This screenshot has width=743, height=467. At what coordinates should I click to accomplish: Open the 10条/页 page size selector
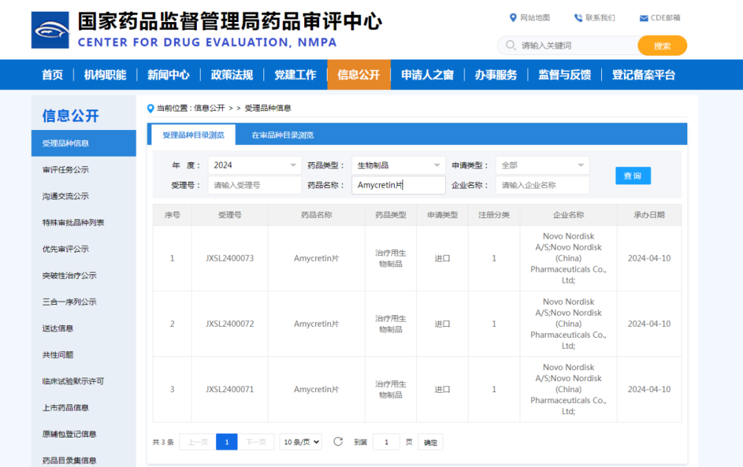(x=301, y=442)
